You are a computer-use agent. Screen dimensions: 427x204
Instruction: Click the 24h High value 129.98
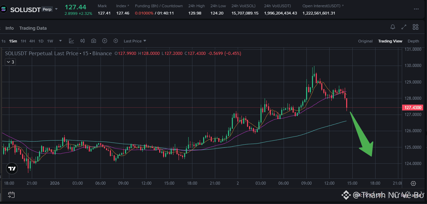pos(195,13)
